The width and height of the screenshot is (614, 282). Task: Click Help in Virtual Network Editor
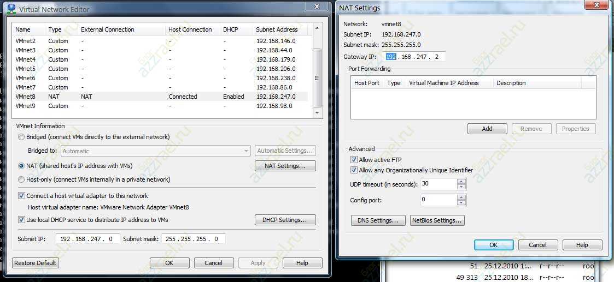302,263
